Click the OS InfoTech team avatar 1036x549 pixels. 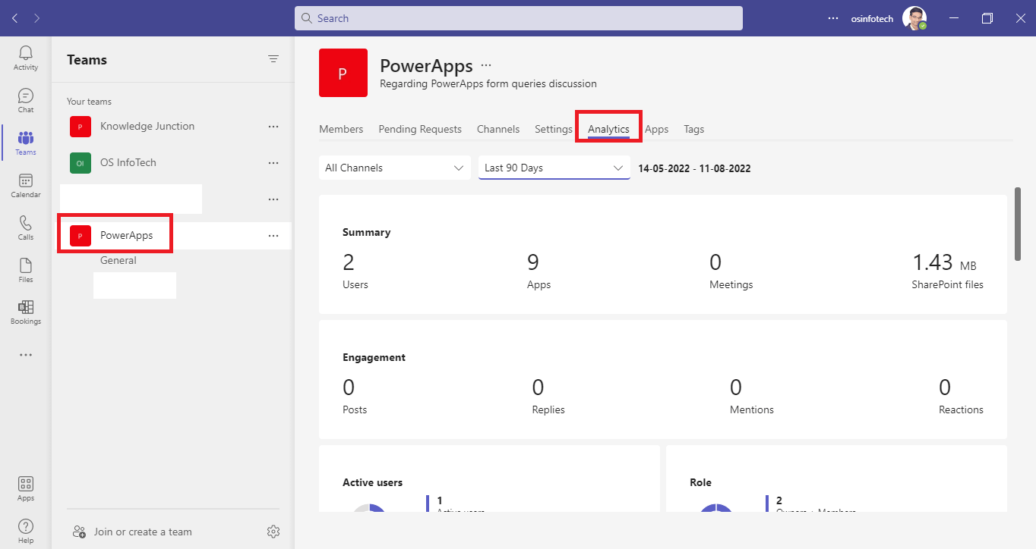81,163
